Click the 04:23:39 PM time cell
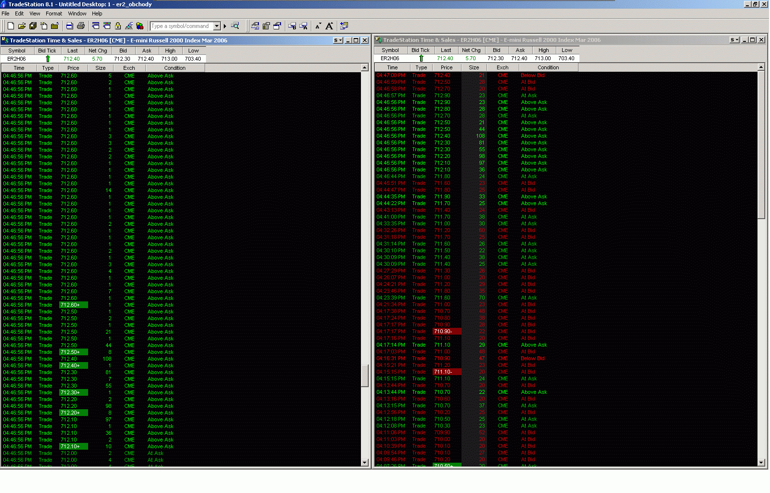This screenshot has height=493, width=770. click(x=391, y=298)
